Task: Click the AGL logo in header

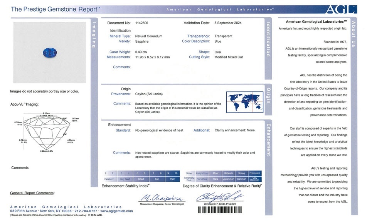Action: 341,9
